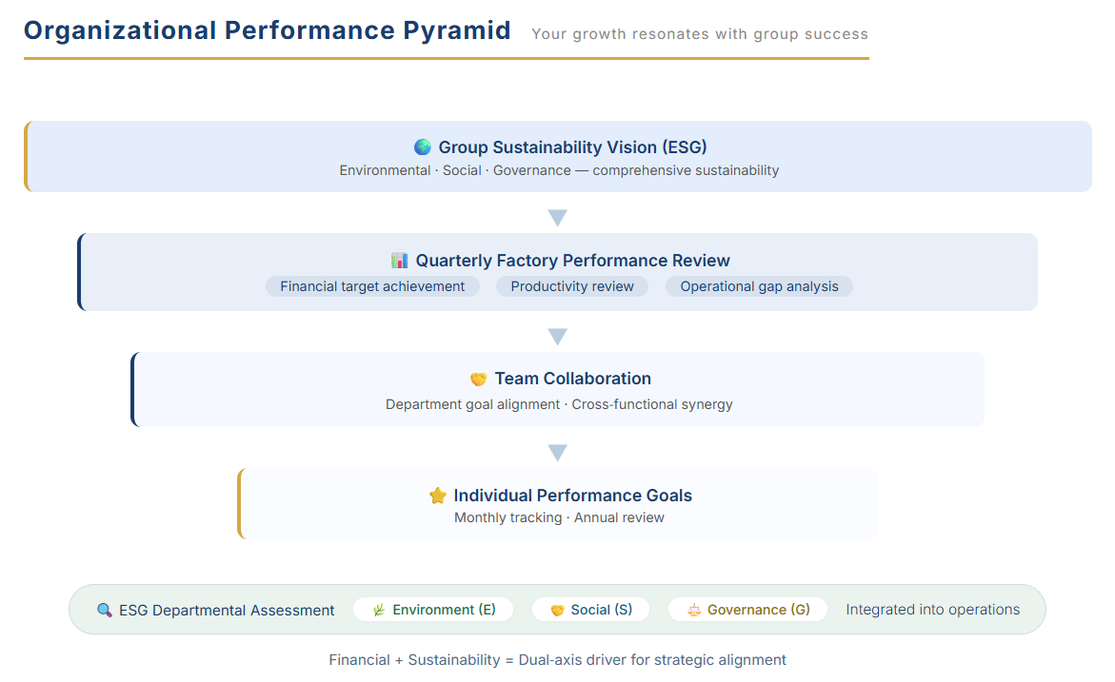
Task: Click the handshake icon beside Team Collaboration
Action: click(479, 379)
